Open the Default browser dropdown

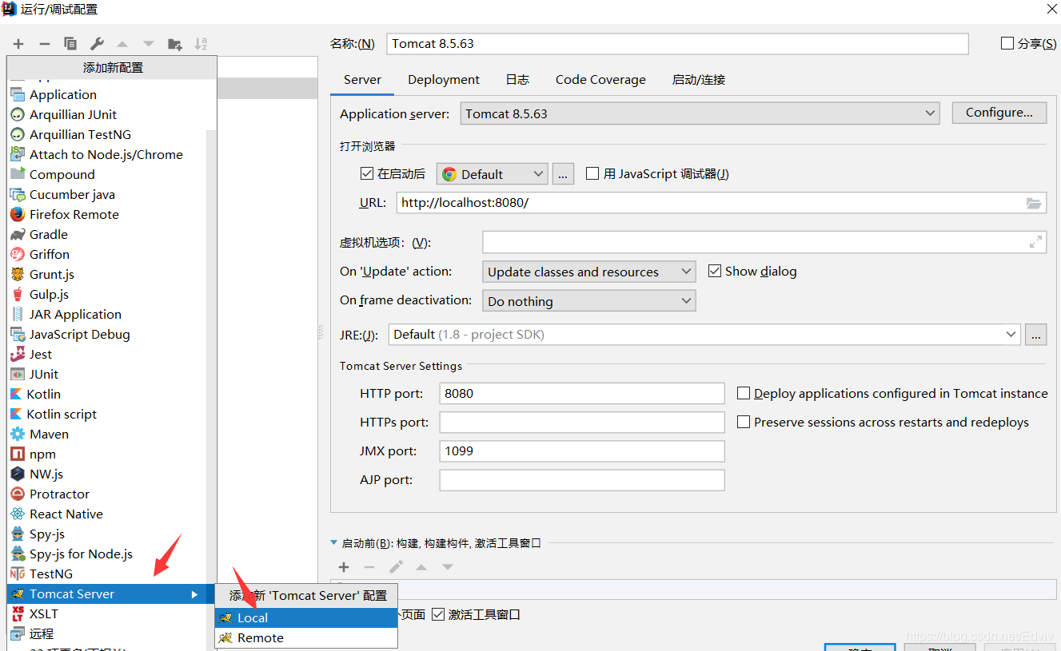492,173
